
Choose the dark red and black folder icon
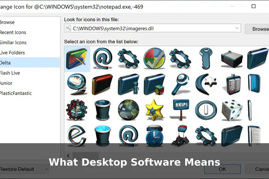tap(102, 85)
